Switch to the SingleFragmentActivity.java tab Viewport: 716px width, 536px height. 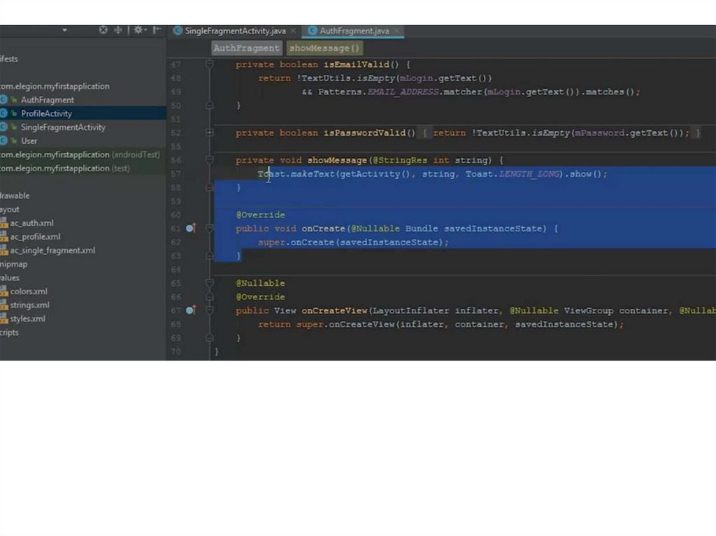pos(234,31)
